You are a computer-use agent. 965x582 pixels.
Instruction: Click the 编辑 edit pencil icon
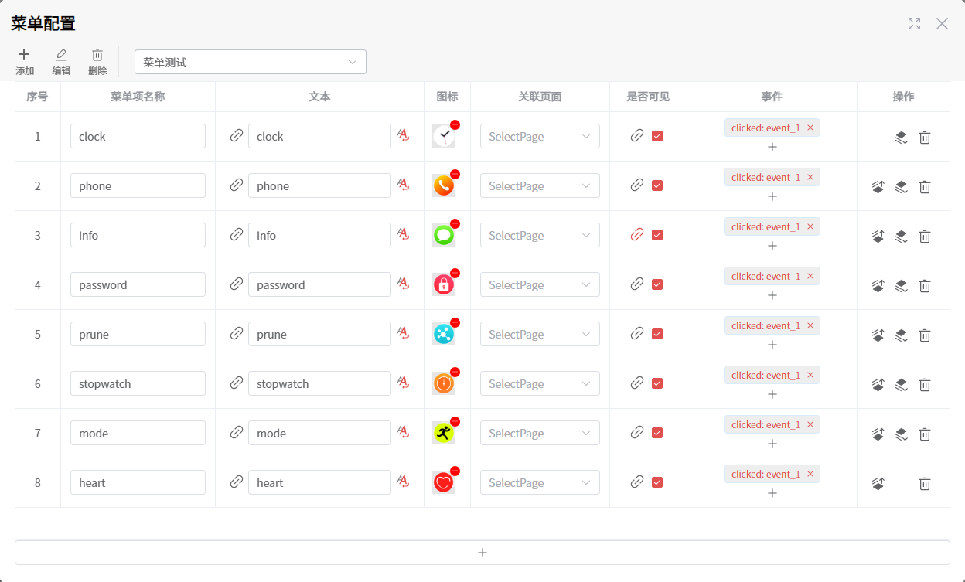tap(61, 54)
